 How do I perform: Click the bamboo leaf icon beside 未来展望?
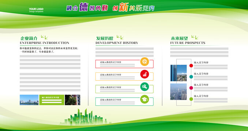195,37
